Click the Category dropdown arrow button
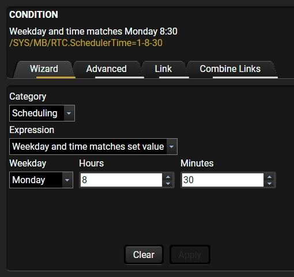Screen dimensions: 294x277 point(69,113)
